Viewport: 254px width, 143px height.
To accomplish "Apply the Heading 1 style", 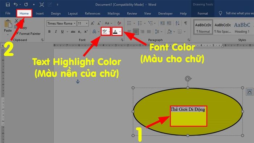I will [x=242, y=27].
